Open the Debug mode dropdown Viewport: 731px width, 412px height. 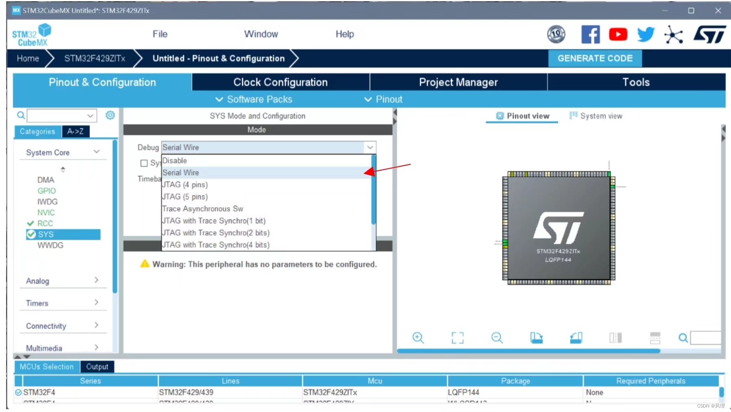coord(369,147)
